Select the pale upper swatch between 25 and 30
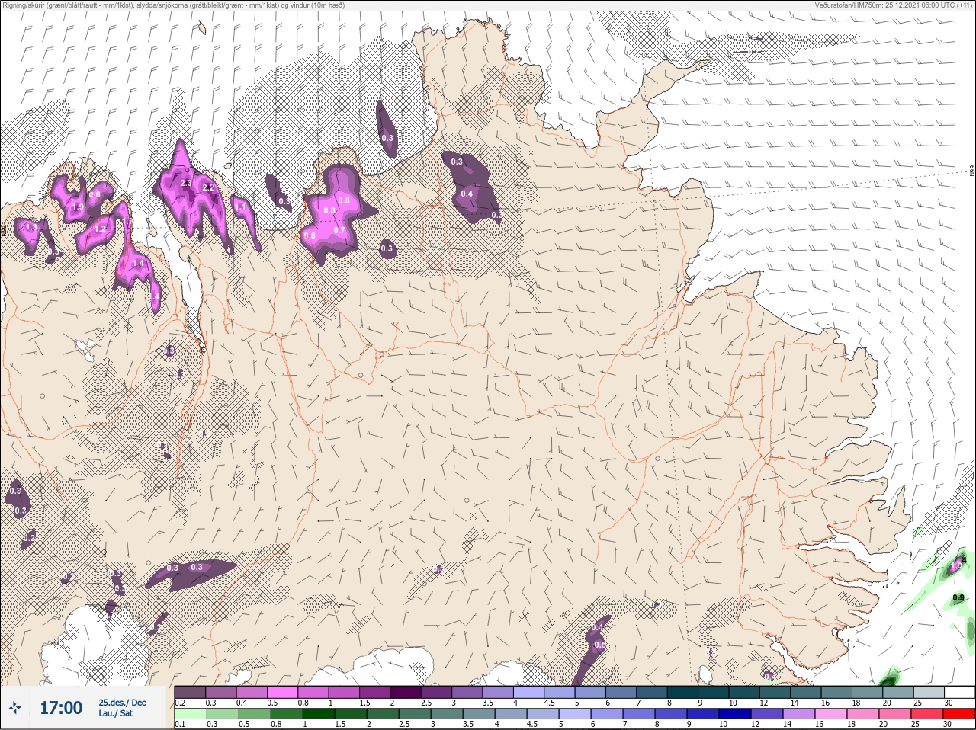 (x=930, y=692)
